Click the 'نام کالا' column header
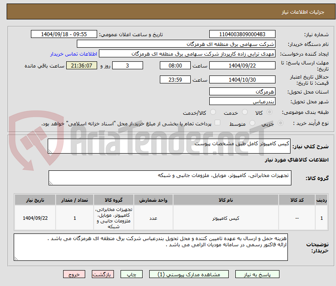 [x=226, y=200]
